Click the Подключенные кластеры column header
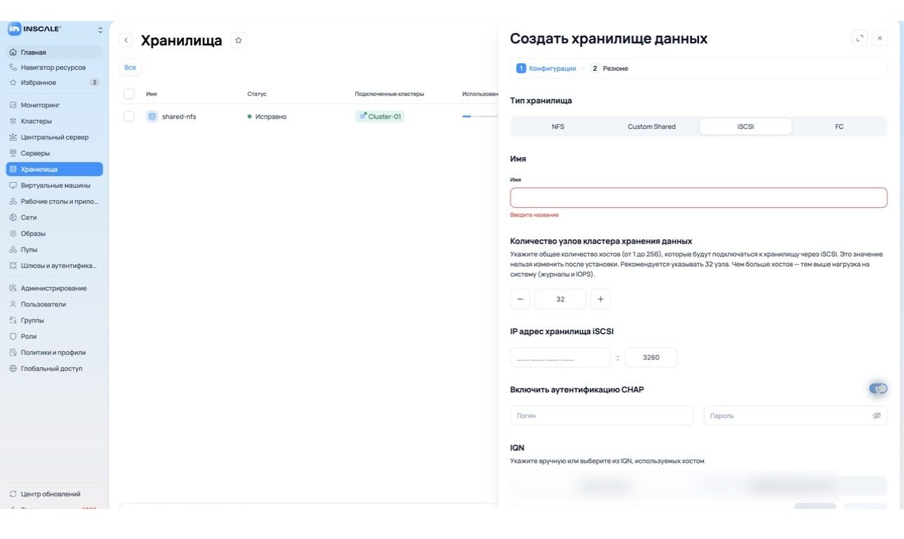Image resolution: width=904 pixels, height=539 pixels. 390,94
